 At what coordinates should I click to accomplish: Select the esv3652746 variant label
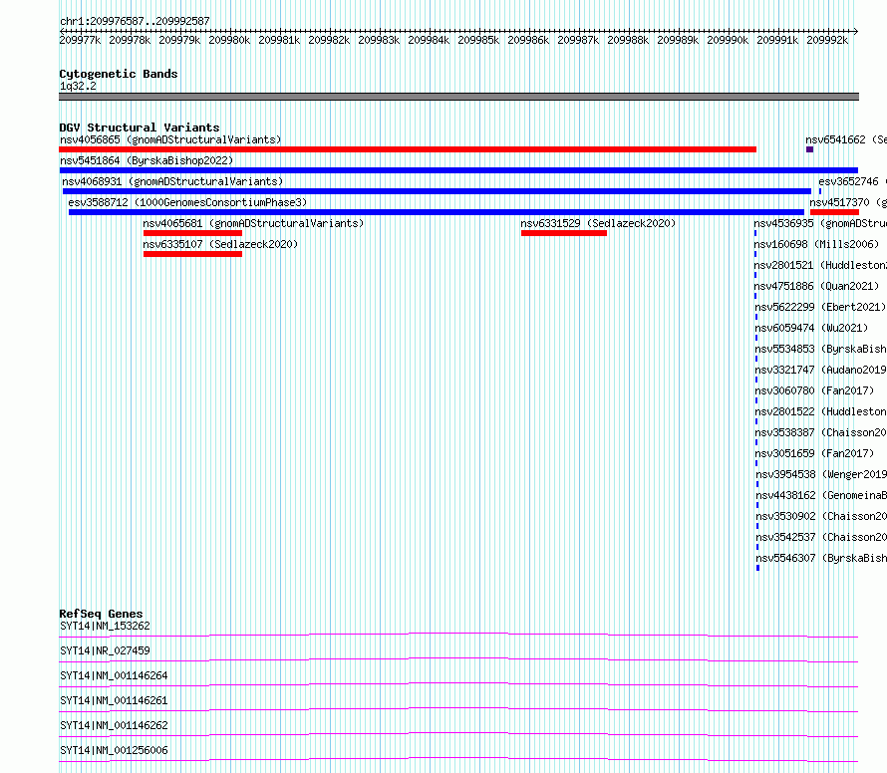(852, 181)
